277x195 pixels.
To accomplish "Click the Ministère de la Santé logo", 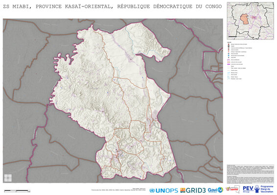I will [232, 189].
